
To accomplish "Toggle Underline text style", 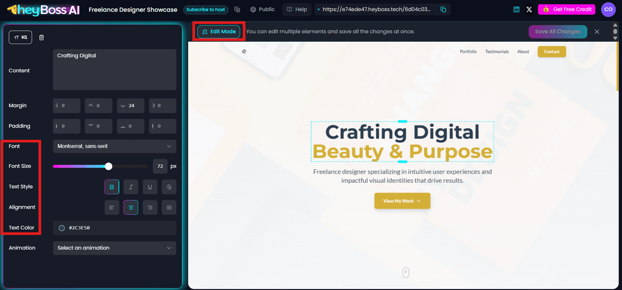I will coord(150,187).
